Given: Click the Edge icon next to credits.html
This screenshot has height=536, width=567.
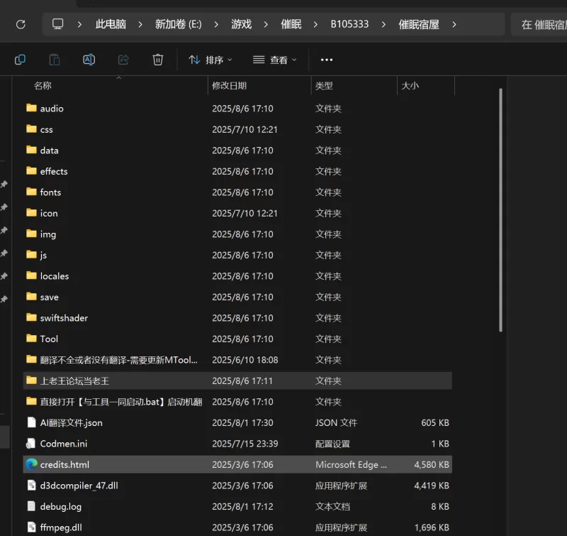Looking at the screenshot, I should 31,464.
